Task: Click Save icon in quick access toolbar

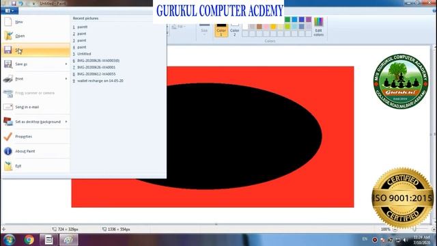Action: pos(14,3)
